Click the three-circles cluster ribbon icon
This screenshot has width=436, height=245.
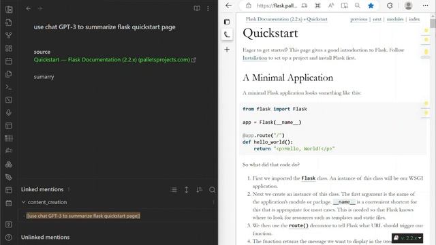9,164
